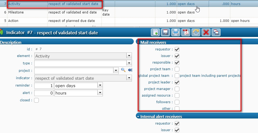258x133 pixels.
Task: Open the type dropdown
Action: point(129,63)
